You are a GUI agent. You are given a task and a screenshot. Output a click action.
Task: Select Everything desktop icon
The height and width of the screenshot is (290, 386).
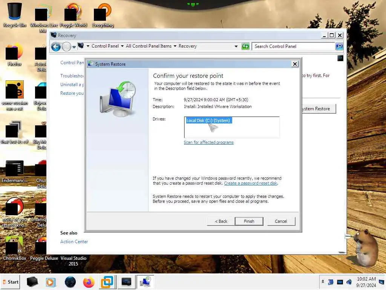[103, 15]
